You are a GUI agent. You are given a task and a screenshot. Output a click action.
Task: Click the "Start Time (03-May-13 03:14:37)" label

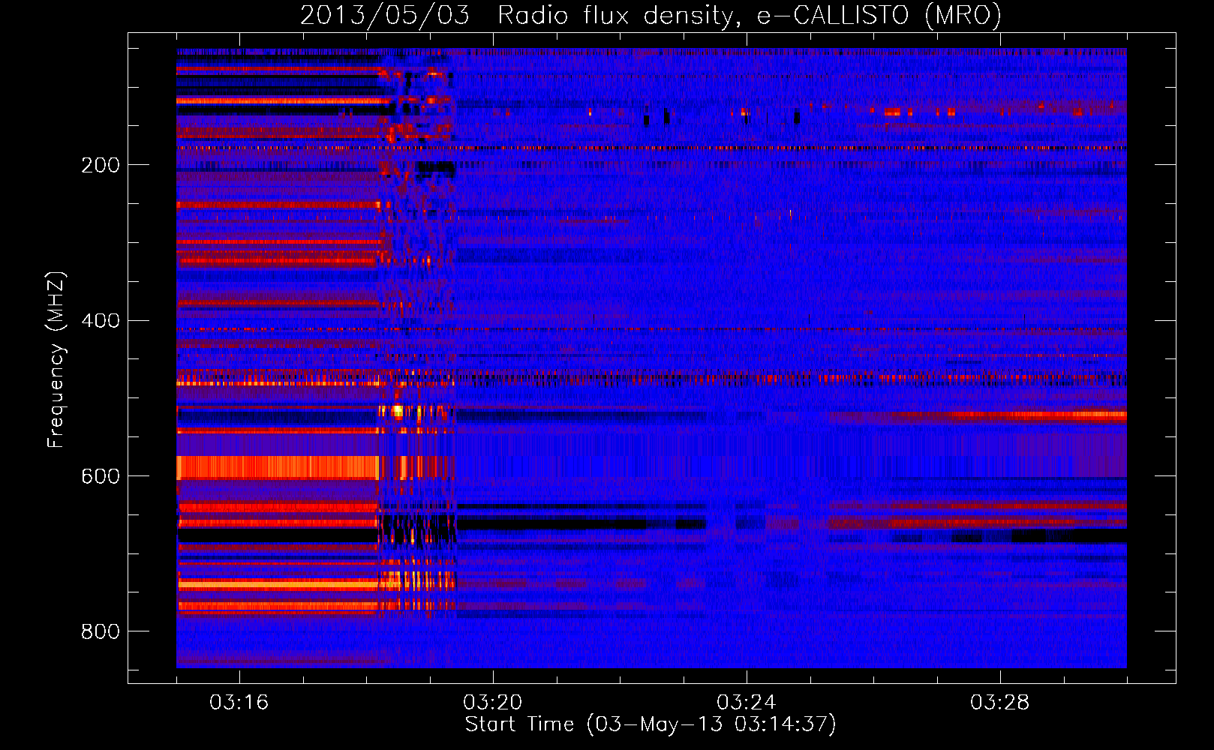click(651, 724)
